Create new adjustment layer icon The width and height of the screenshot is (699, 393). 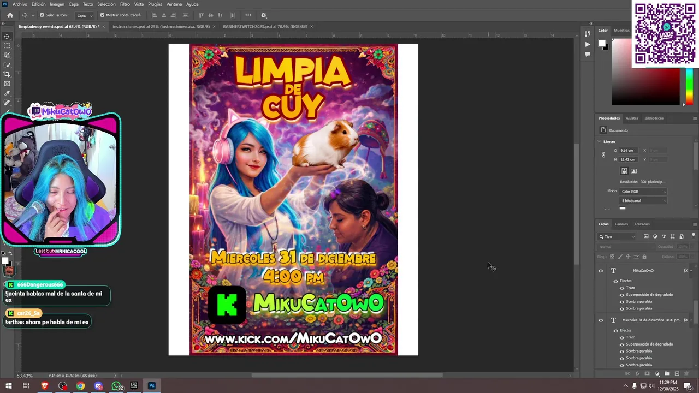(657, 374)
